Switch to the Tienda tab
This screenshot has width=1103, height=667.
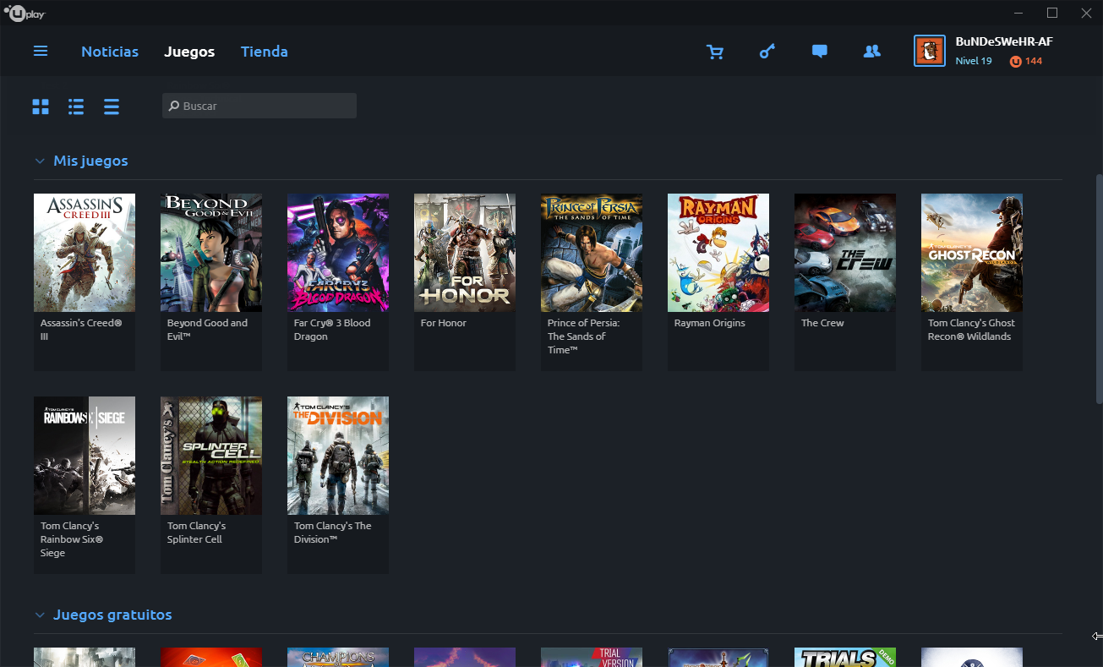tap(264, 52)
